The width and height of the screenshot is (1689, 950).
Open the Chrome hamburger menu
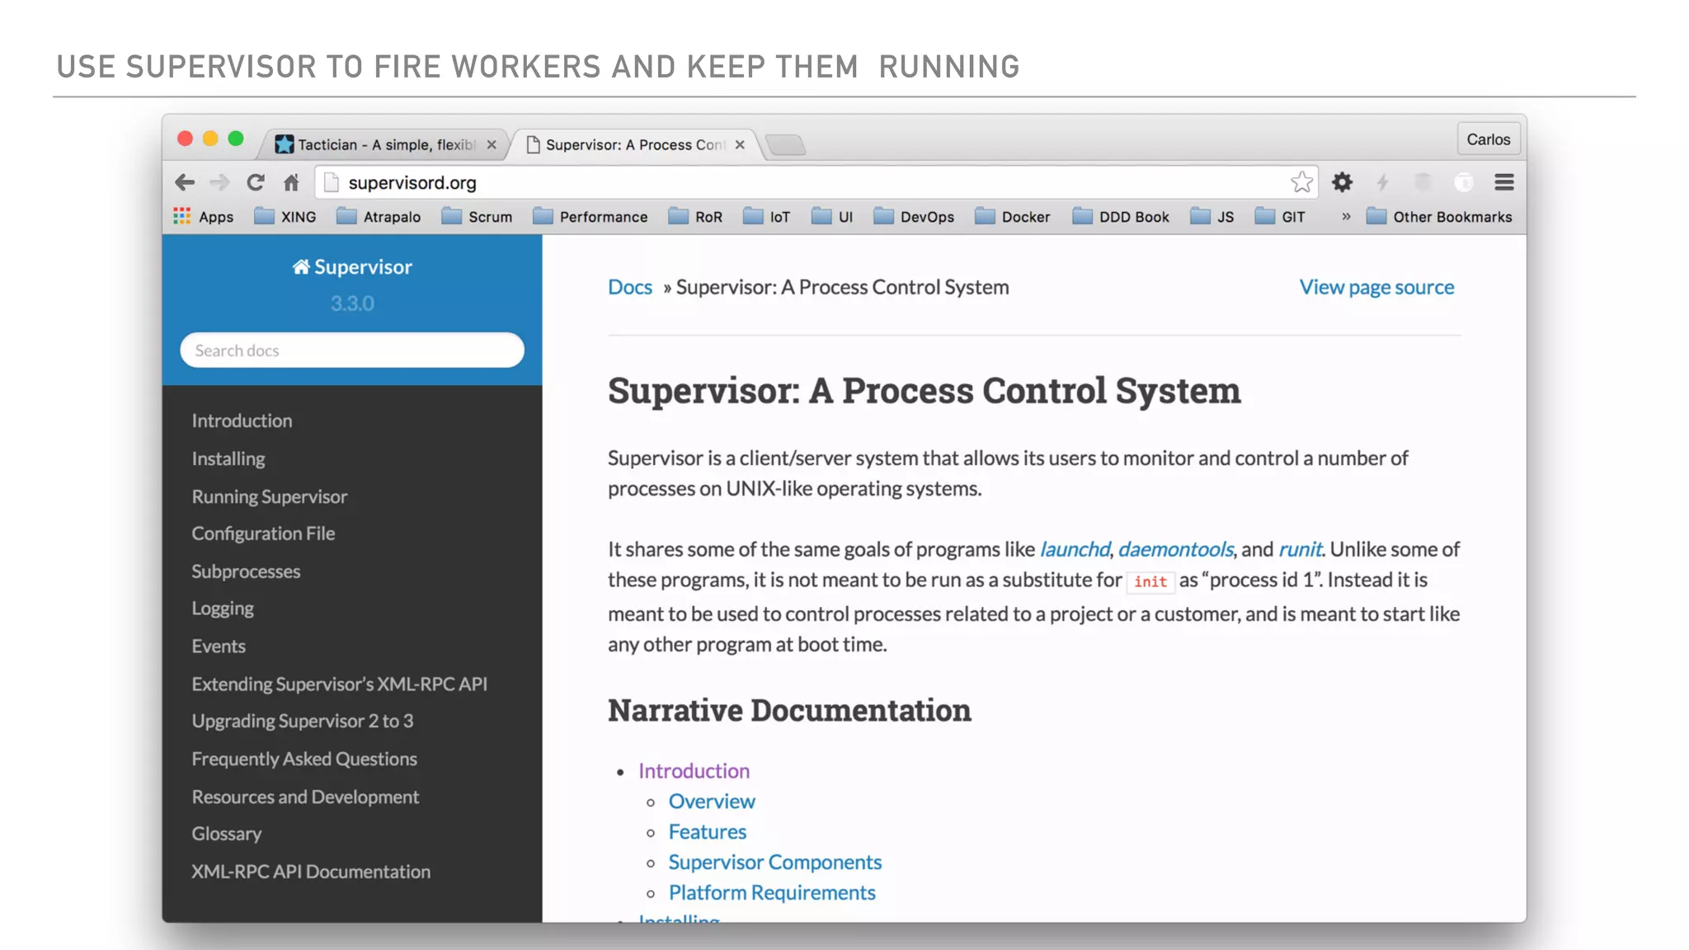click(x=1504, y=182)
